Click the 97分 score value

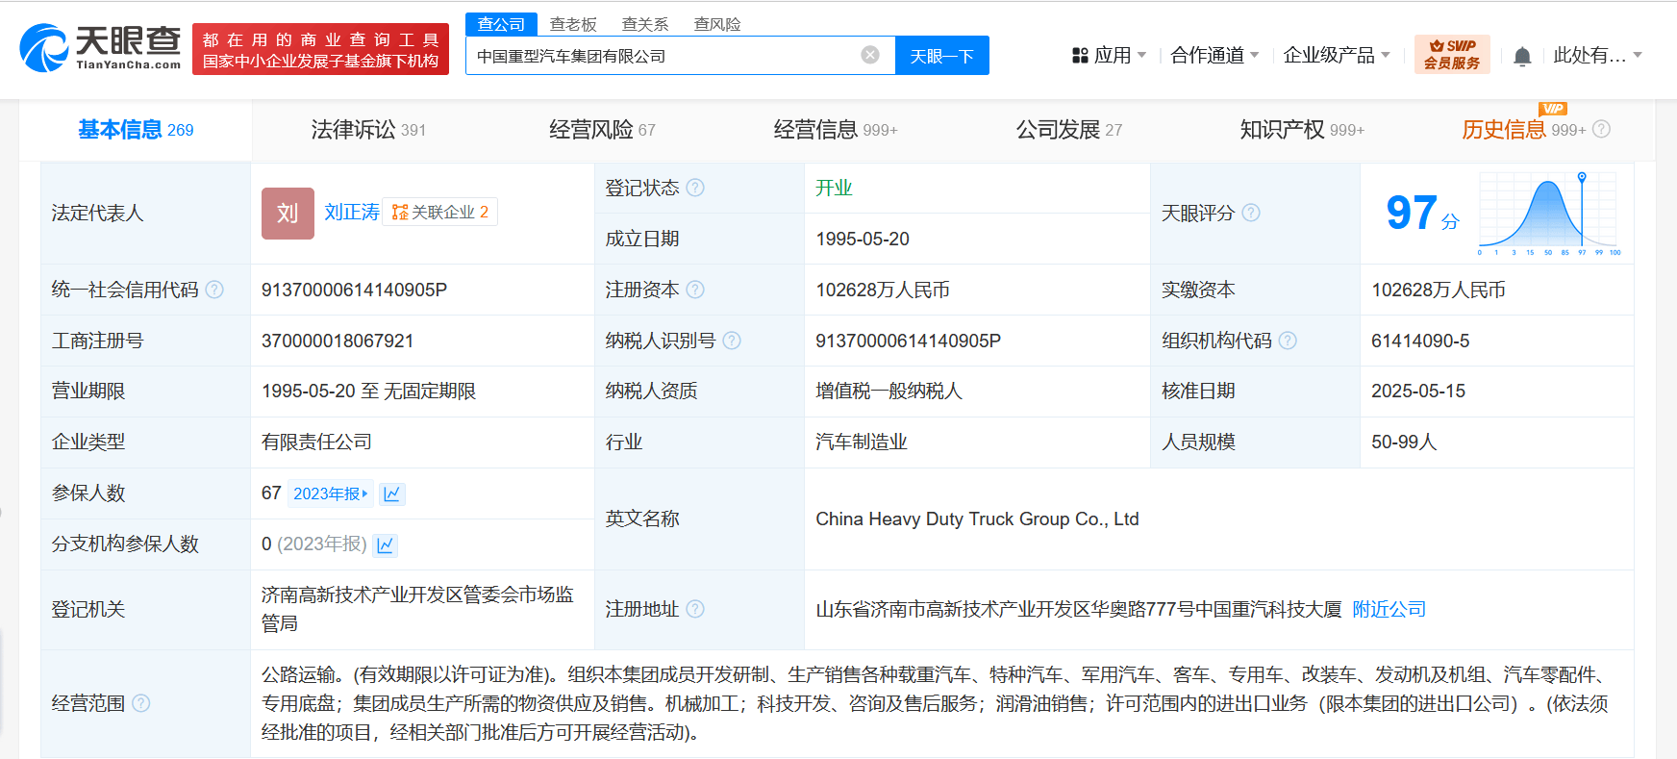(x=1422, y=213)
